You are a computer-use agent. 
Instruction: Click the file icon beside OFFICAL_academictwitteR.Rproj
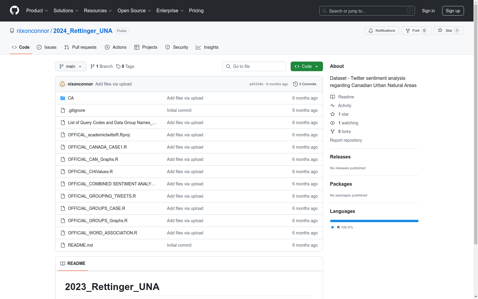[x=63, y=135]
